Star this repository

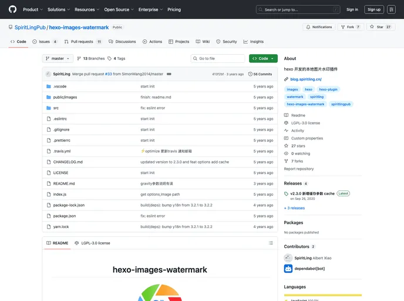tap(380, 27)
